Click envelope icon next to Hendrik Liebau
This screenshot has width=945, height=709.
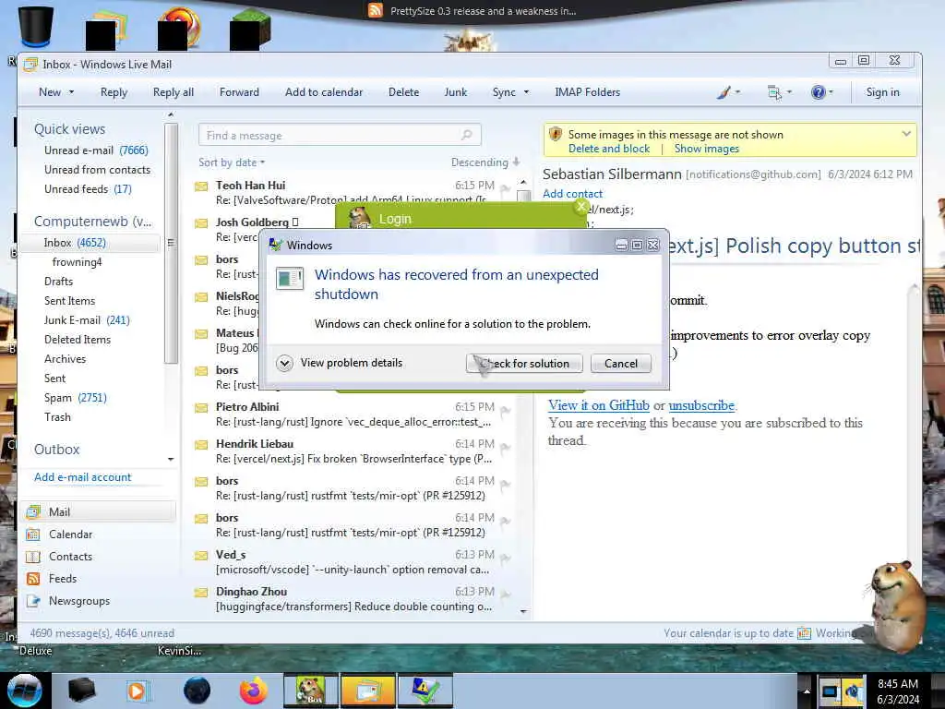201,445
